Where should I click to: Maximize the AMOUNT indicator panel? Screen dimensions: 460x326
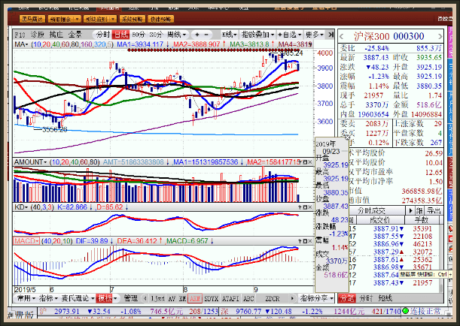(305, 161)
